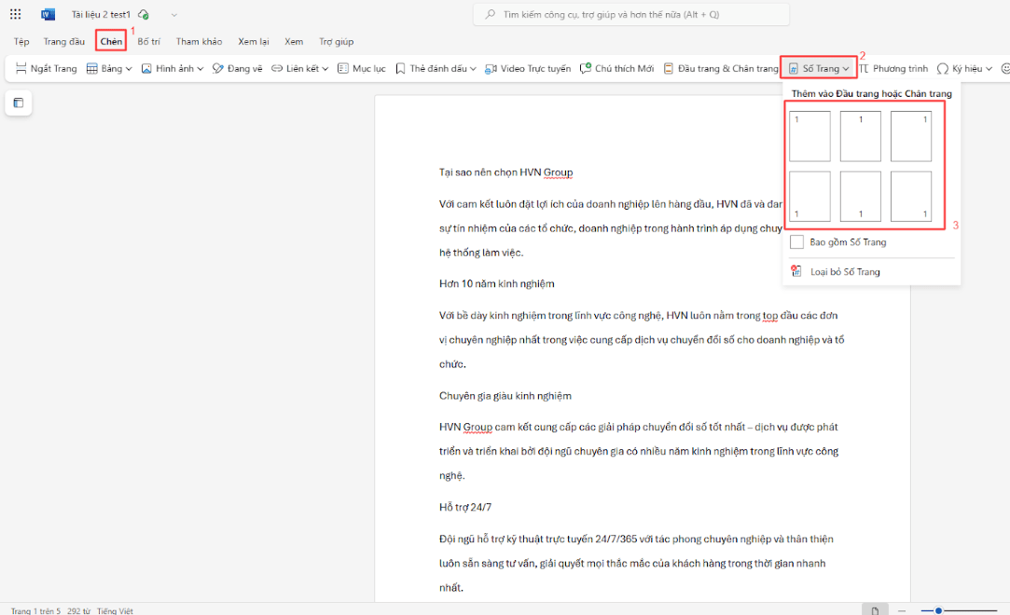Expand the Hình ảnh dropdown arrow

click(x=201, y=69)
